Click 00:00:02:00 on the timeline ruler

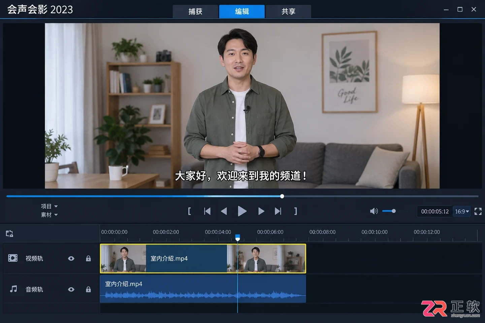pos(166,232)
